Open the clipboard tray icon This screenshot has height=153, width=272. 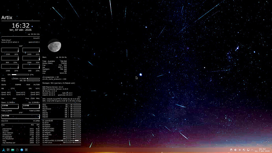click(x=231, y=150)
